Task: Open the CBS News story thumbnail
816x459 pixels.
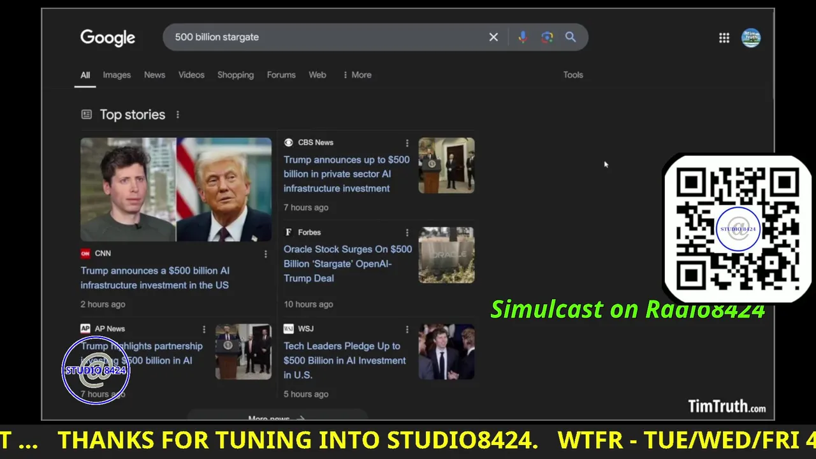Action: [446, 165]
